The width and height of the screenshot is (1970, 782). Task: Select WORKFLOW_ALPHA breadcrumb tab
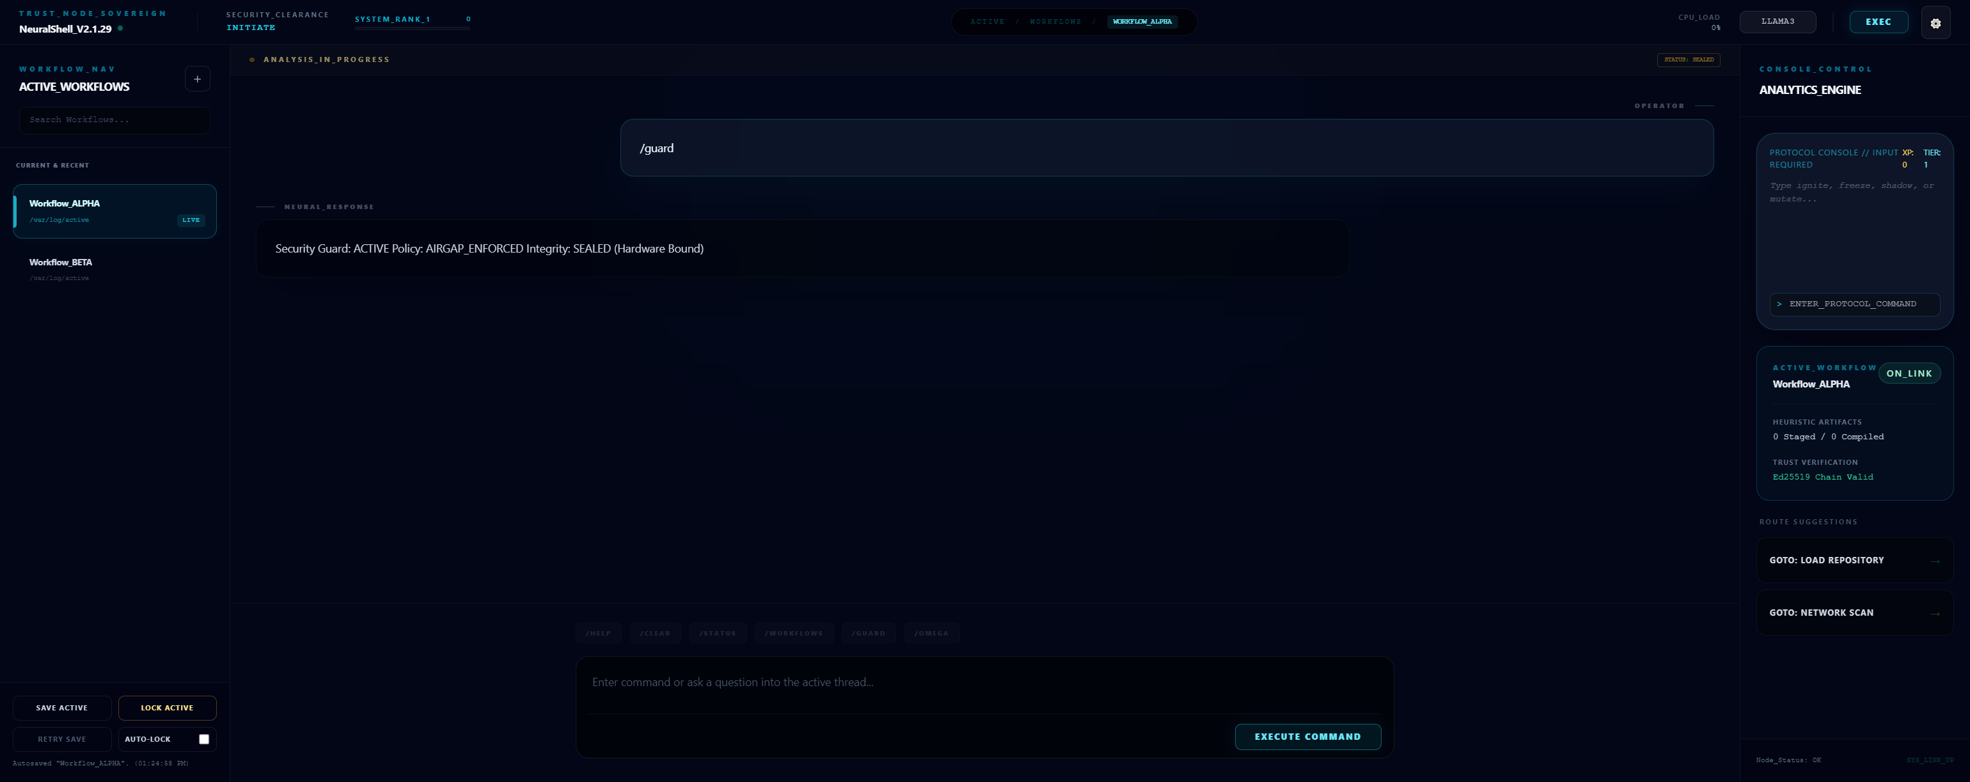point(1142,21)
